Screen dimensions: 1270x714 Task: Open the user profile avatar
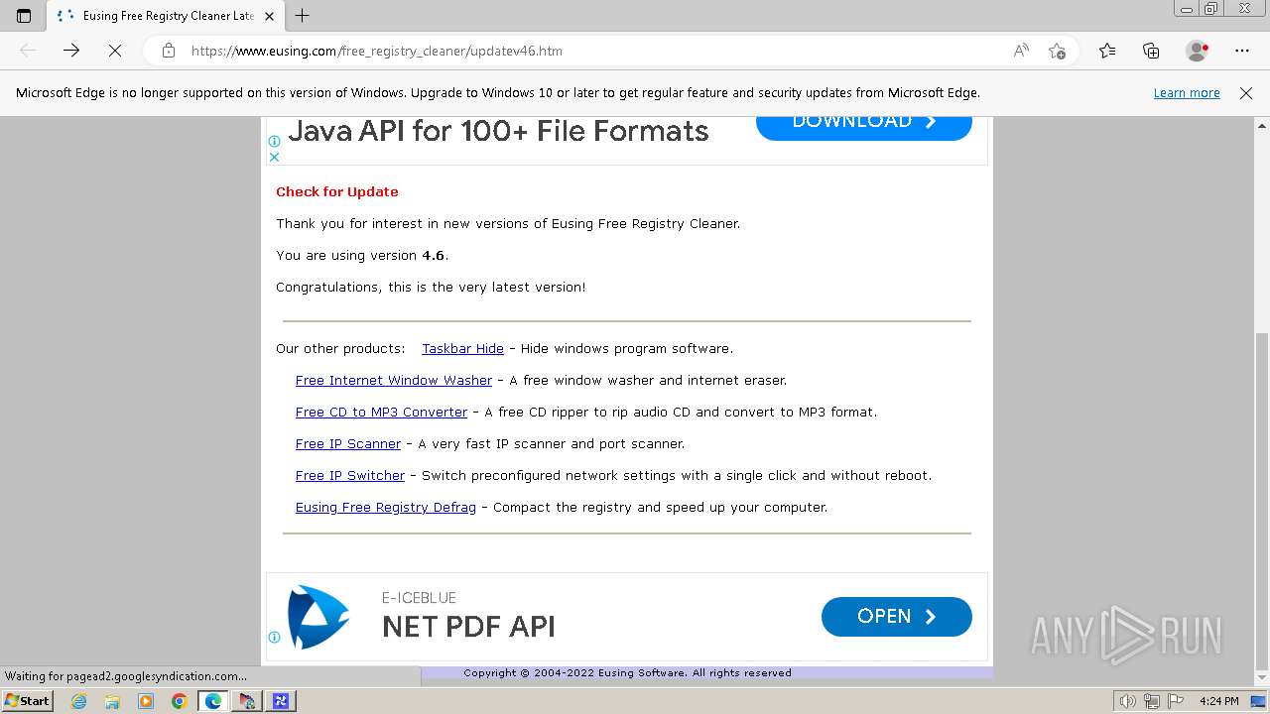coord(1197,51)
